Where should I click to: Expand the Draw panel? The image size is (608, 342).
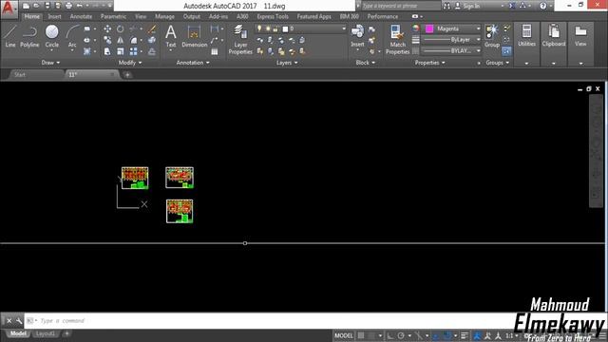(50, 63)
